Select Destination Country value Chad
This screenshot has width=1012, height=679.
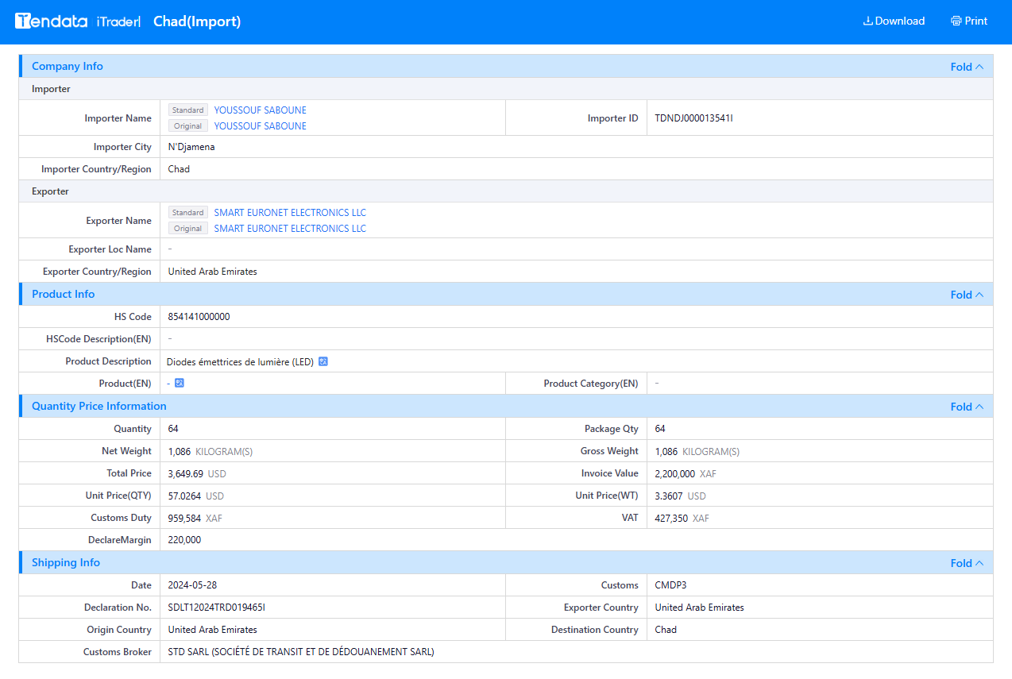click(x=666, y=630)
